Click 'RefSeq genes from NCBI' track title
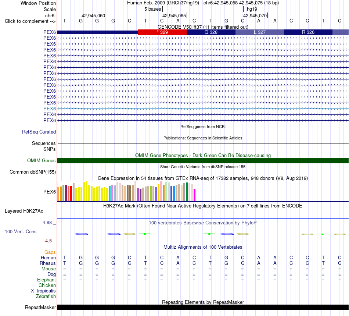This screenshot has width=349, height=316. coord(203,127)
